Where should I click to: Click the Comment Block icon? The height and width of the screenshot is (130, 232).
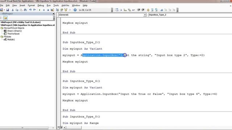[x=152, y=10]
